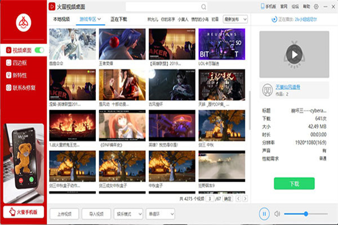Open the 【英雄联盟】2019 video thumbnail
338x225 pixels.
[172, 44]
